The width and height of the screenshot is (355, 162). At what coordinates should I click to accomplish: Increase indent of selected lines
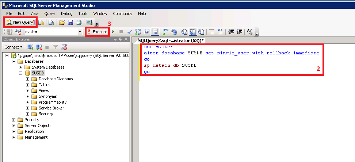[x=239, y=32]
